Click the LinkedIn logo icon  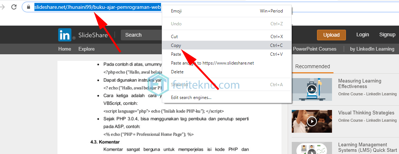65,35
